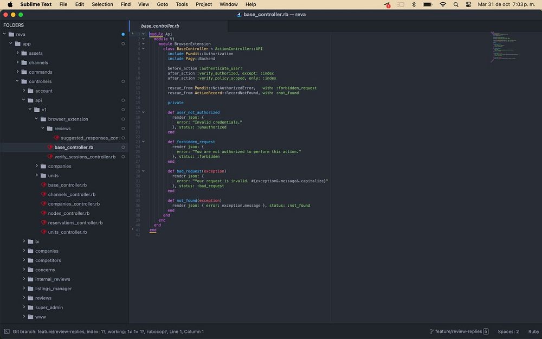Screen dimensions: 542x339
Task: Click the Ruby icon next to units_controller.rb
Action: tap(44, 232)
